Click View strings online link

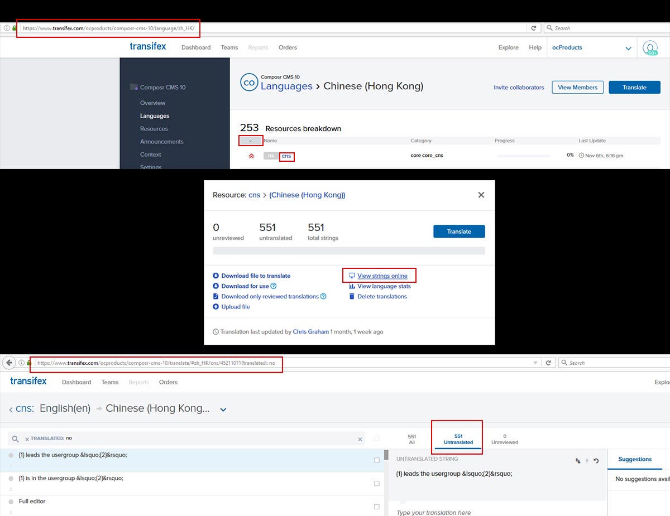click(382, 276)
